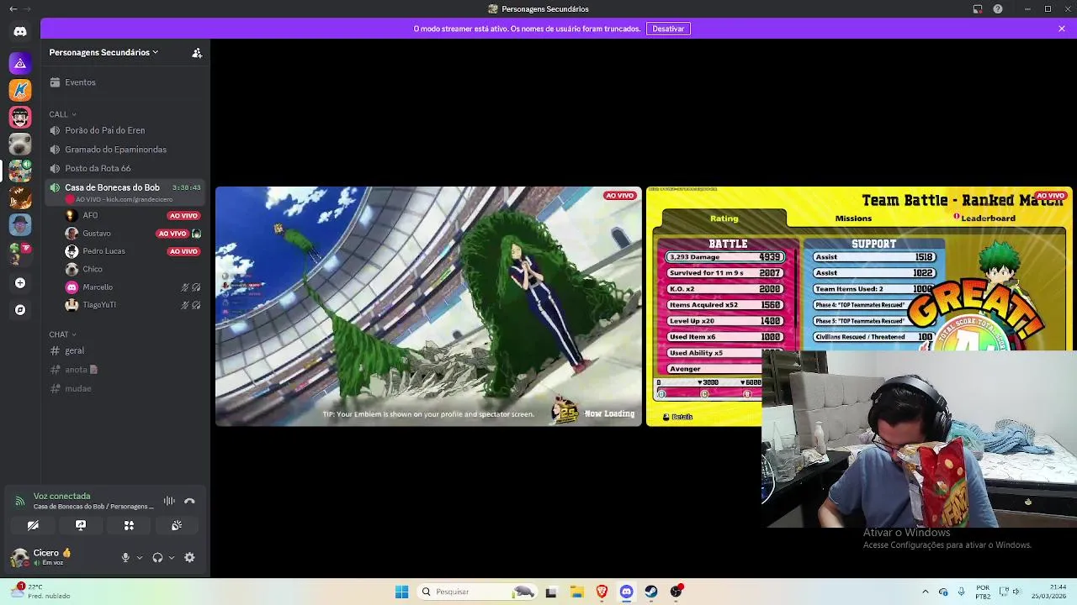Viewport: 1077px width, 605px height.
Task: Open the geral text channel
Action: [126, 350]
